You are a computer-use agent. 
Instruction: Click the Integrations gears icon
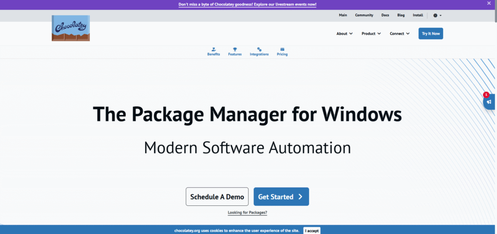click(259, 50)
